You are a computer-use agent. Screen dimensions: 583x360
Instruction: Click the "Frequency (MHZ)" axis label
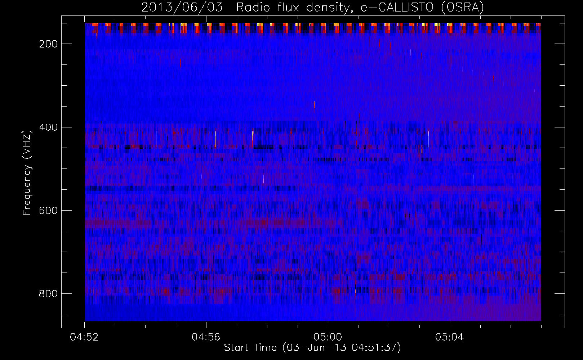coord(27,172)
